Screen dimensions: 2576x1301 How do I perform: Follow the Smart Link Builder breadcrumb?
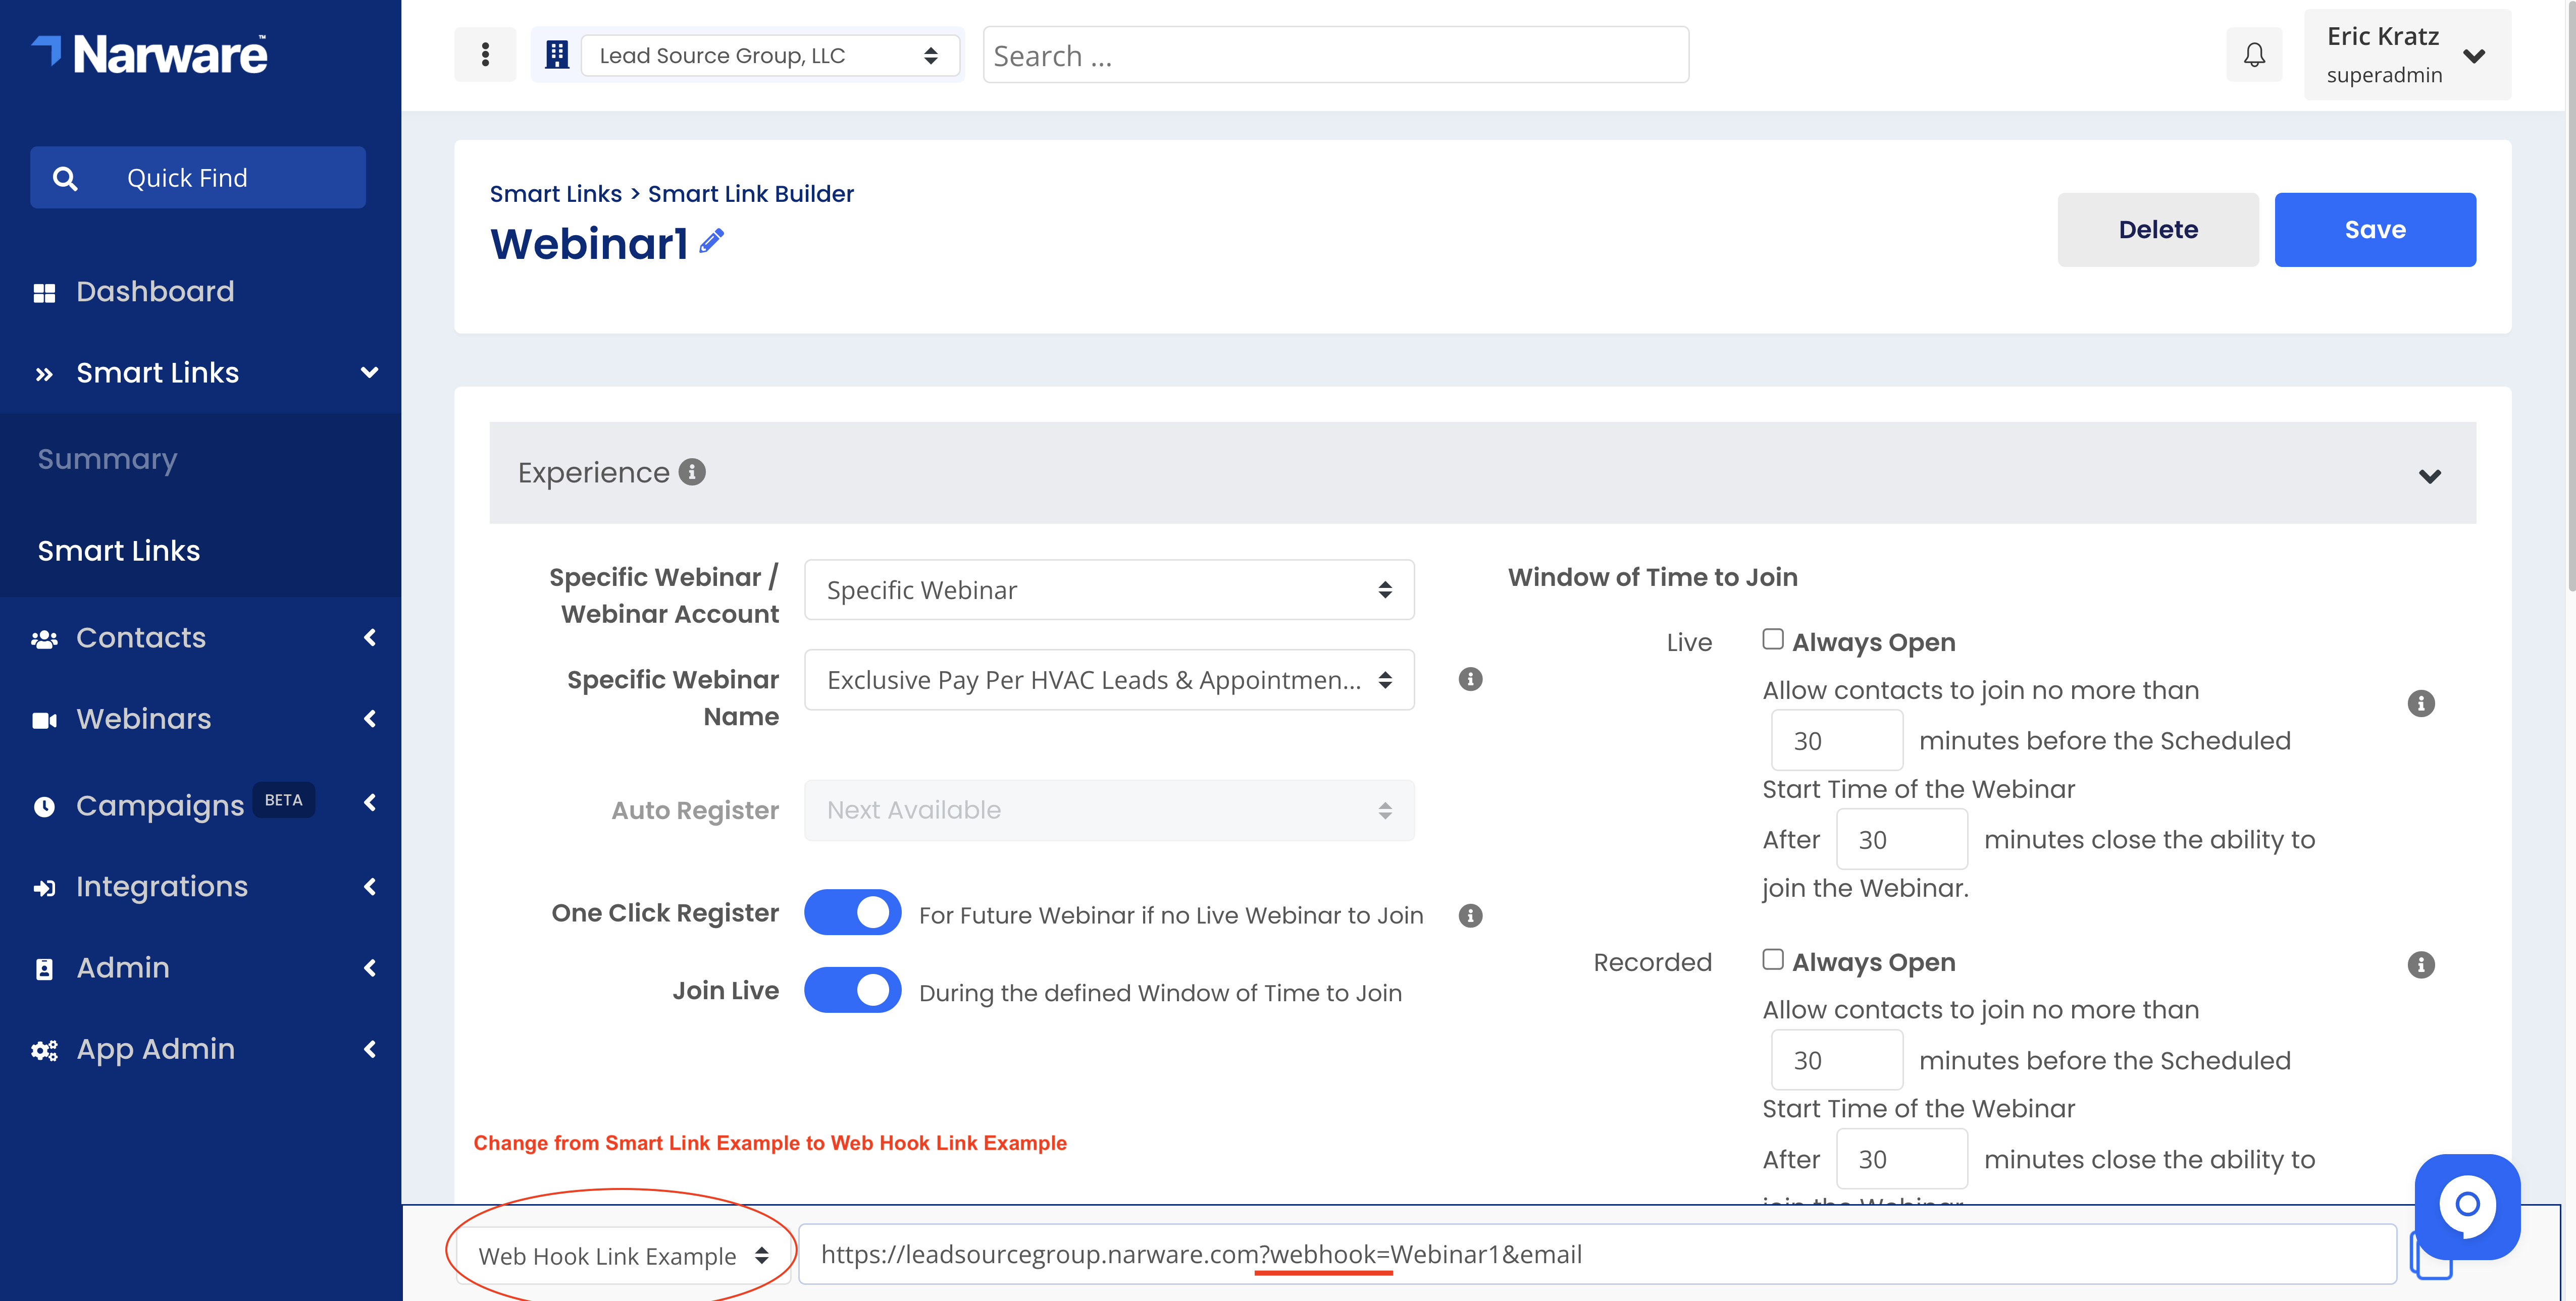pos(751,194)
